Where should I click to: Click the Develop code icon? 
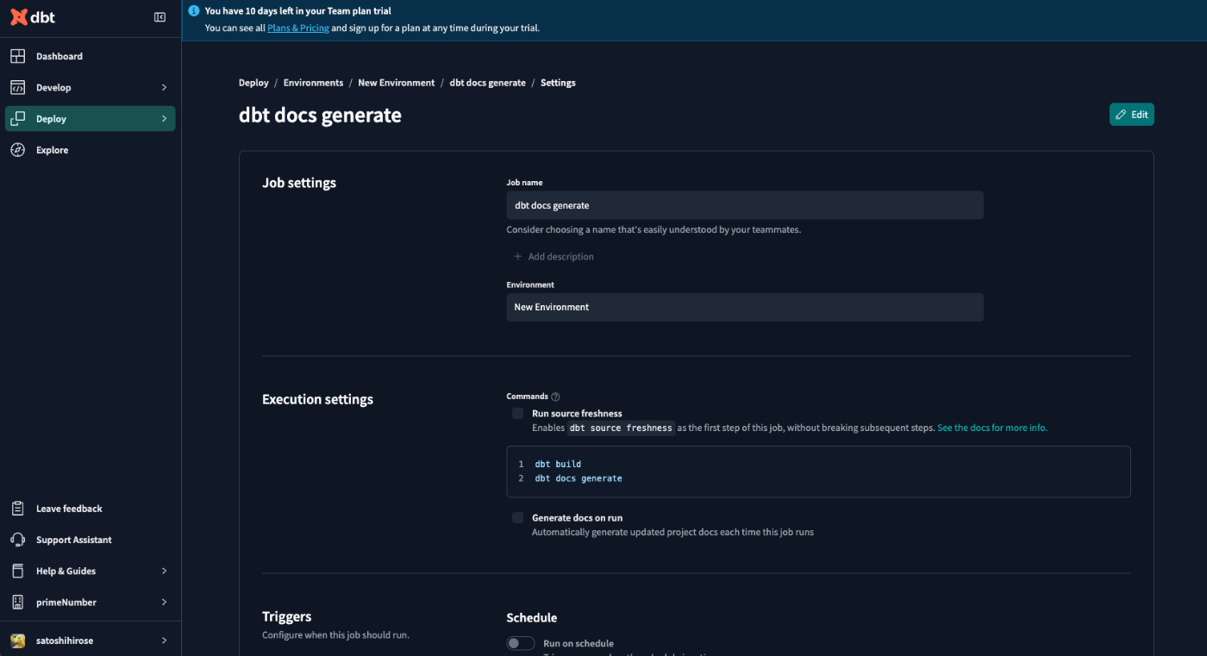(x=17, y=87)
